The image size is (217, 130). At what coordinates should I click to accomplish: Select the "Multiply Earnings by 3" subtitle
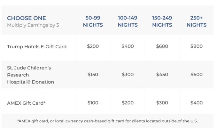[33, 25]
